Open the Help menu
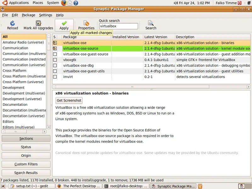 [60, 15]
